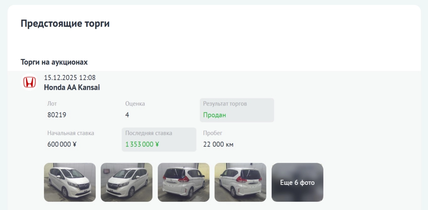428x210 pixels.
Task: Open second thumbnail, car front-left view
Action: (x=126, y=182)
